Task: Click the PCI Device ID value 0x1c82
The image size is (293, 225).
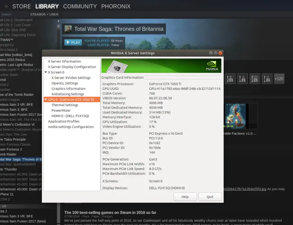Action: coord(155,143)
